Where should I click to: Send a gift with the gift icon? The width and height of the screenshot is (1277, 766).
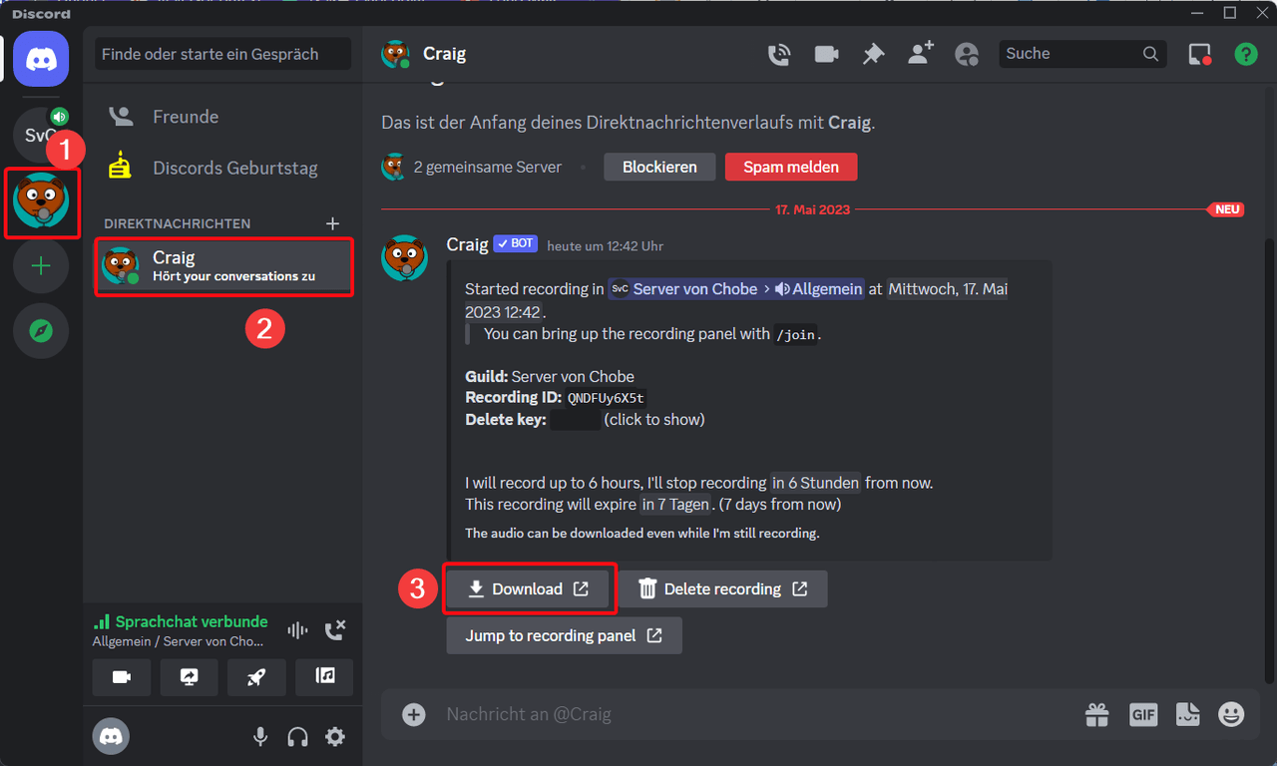click(1097, 714)
